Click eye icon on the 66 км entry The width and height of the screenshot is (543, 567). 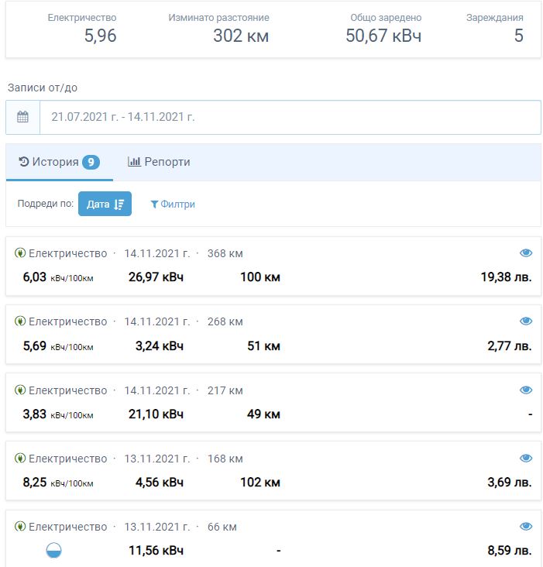point(526,527)
